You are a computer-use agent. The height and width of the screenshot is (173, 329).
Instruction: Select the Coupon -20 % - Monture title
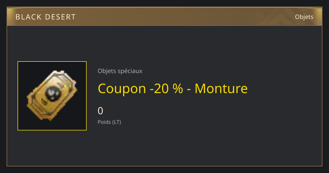coord(173,88)
